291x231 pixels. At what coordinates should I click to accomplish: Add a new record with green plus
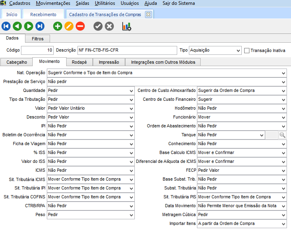point(58,26)
